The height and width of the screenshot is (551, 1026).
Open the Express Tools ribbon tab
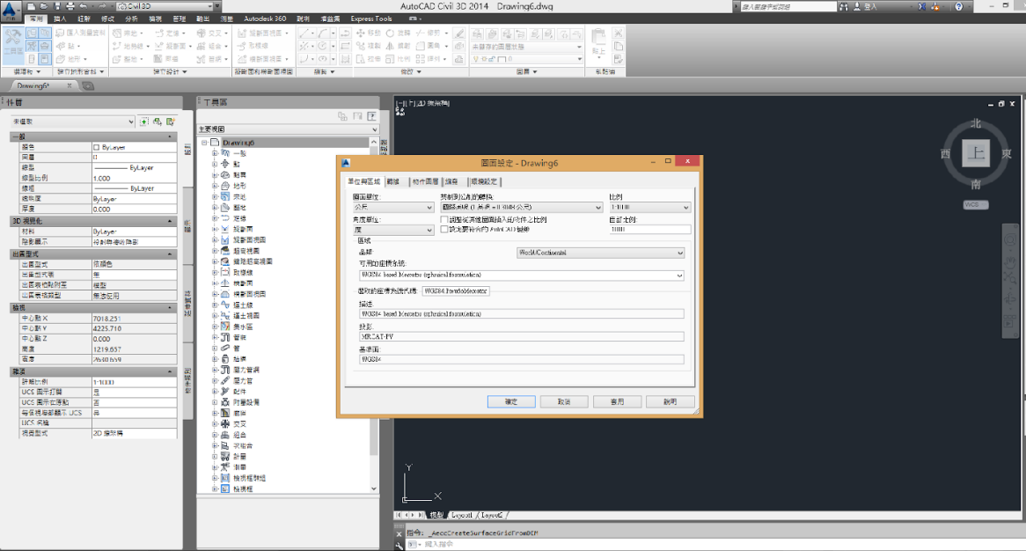click(x=371, y=19)
